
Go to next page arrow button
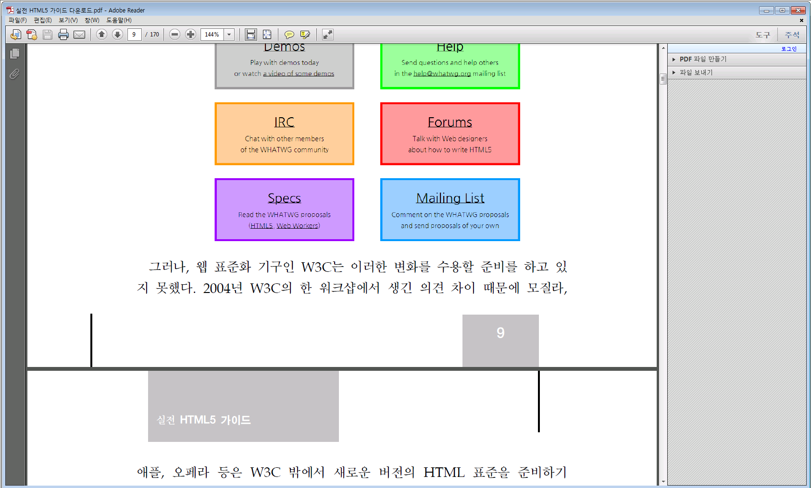point(117,35)
